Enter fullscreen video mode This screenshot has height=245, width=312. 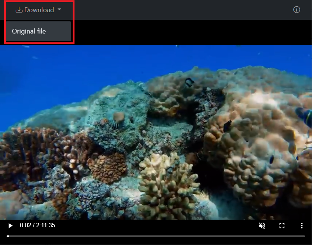coord(282,225)
